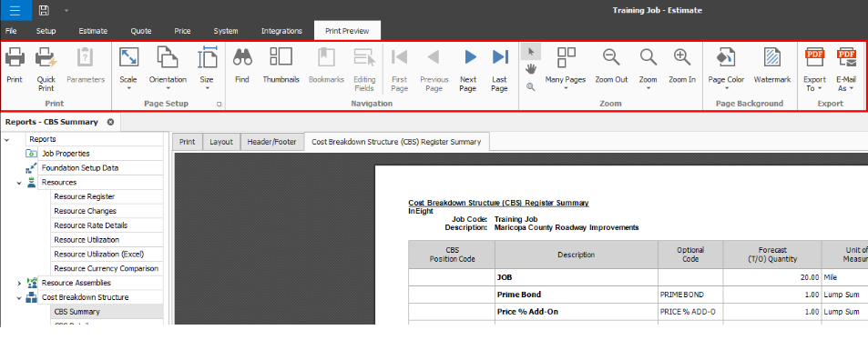Screen dimensions: 868x340
Task: Go to the First Page
Action: pyautogui.click(x=400, y=69)
